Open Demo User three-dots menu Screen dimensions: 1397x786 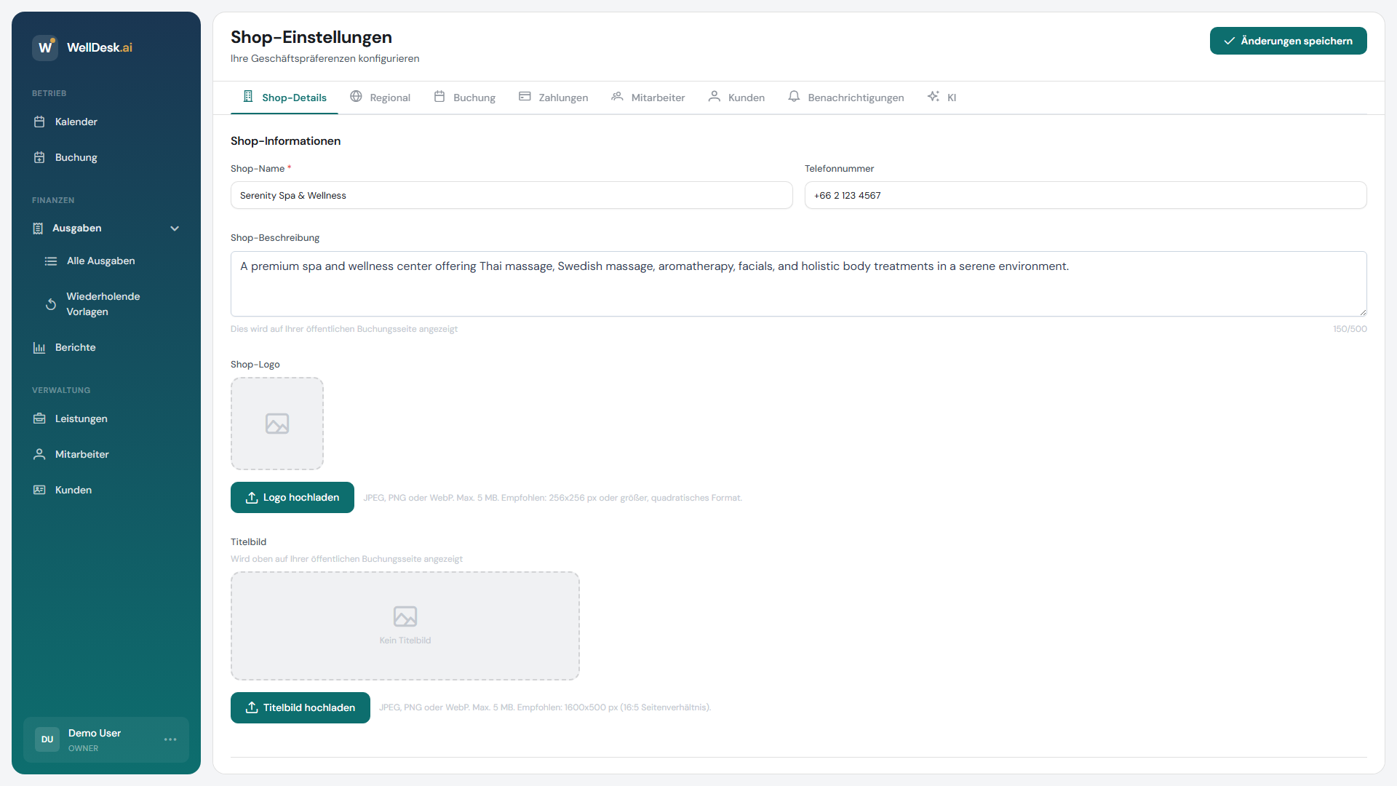click(x=170, y=739)
